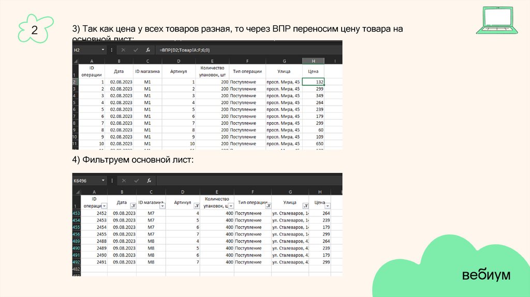This screenshot has height=297, width=530.
Task: Select column D header in the ВПР sheet
Action: [179, 61]
